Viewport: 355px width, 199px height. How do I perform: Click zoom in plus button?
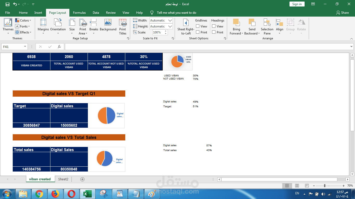(x=344, y=186)
